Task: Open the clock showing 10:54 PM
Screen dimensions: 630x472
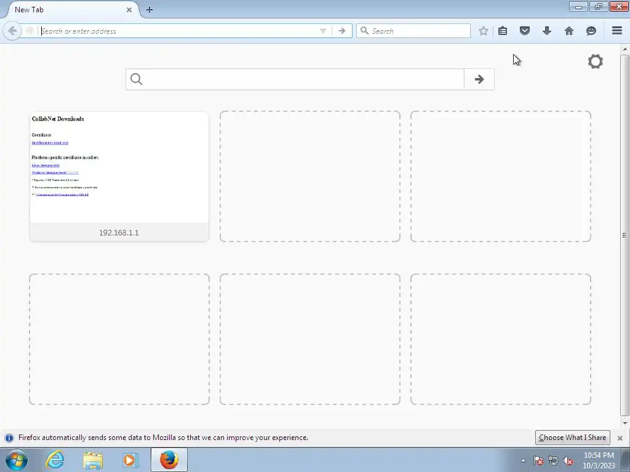Action: tap(599, 460)
